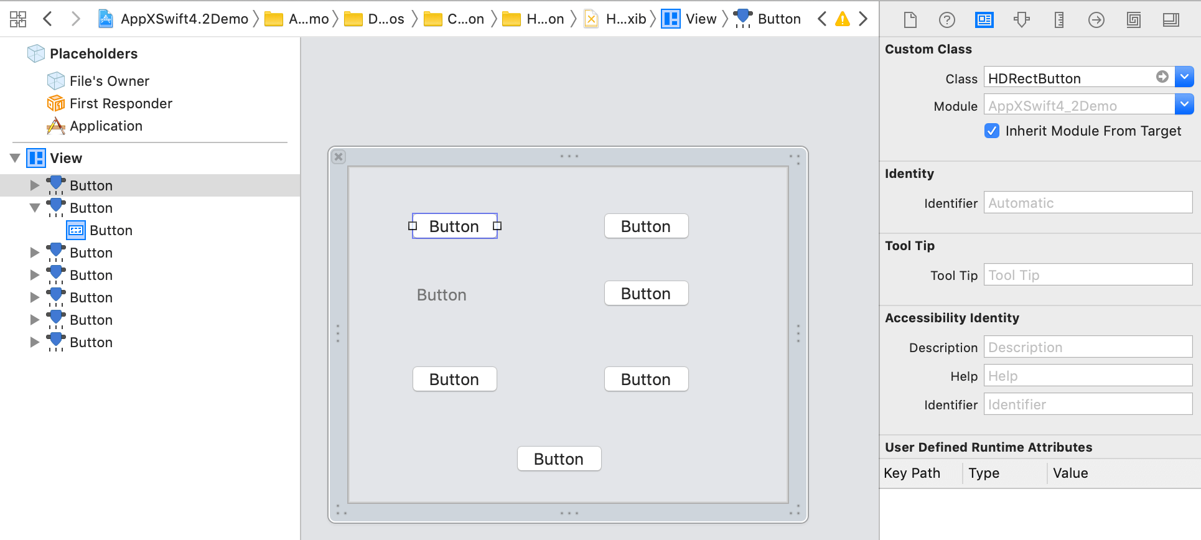Click the bottom center Button on canvas
Image resolution: width=1201 pixels, height=540 pixels.
(559, 459)
